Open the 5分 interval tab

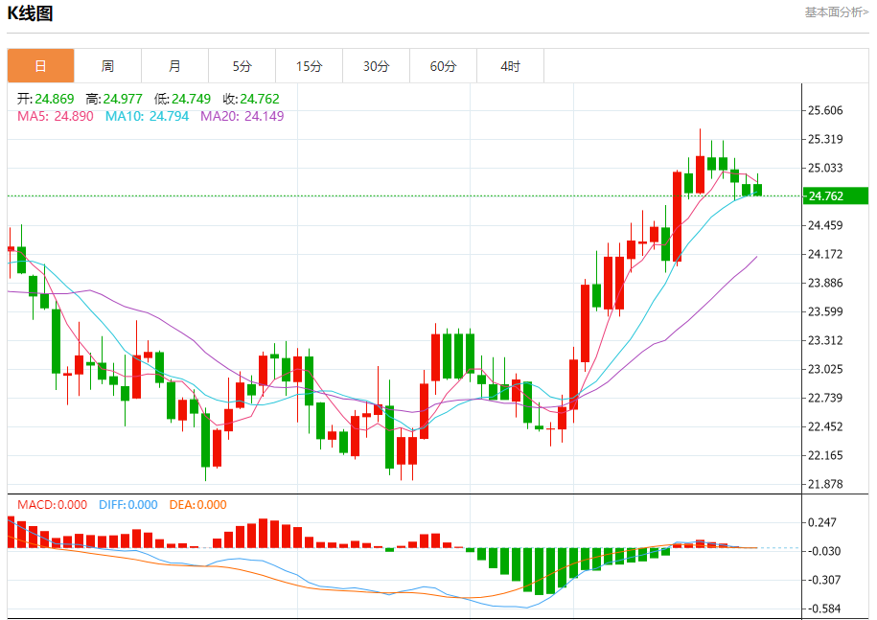[242, 66]
